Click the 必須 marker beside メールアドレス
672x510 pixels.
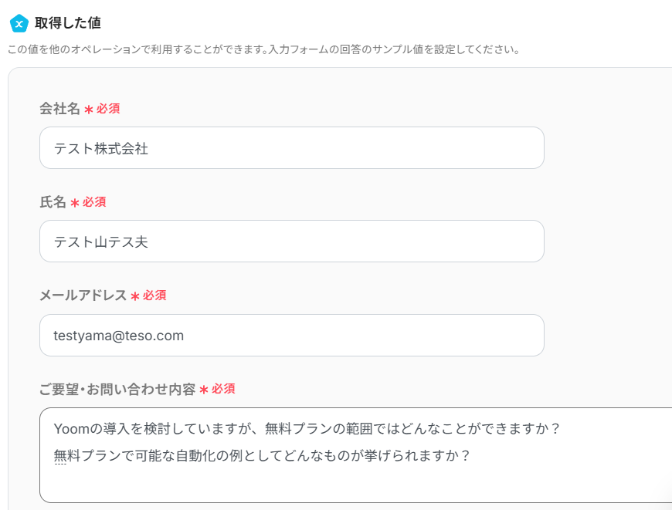click(x=154, y=296)
